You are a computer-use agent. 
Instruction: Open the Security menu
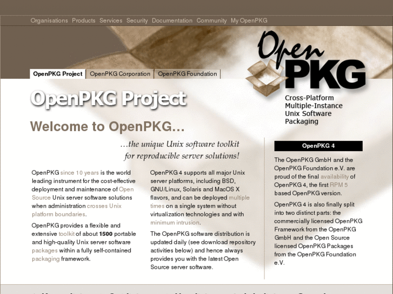[x=137, y=20]
